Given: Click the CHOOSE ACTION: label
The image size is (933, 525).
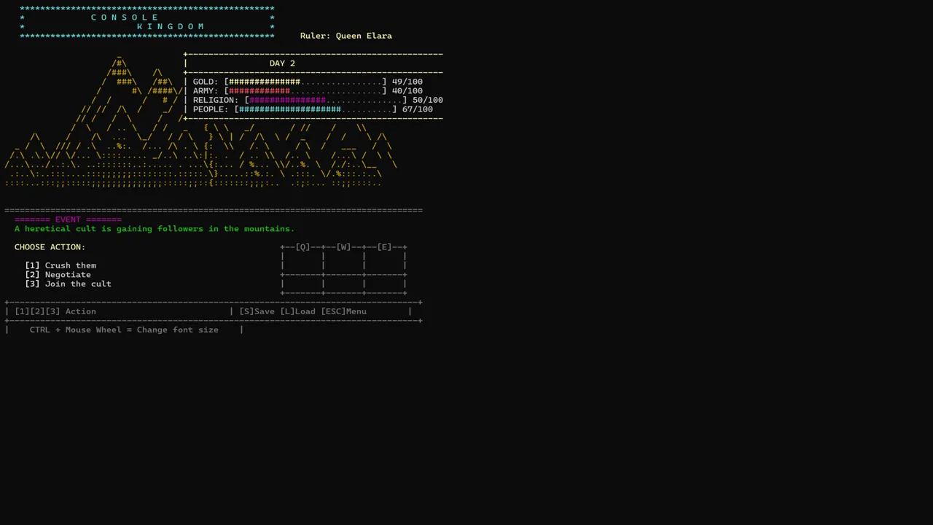Looking at the screenshot, I should tap(50, 247).
